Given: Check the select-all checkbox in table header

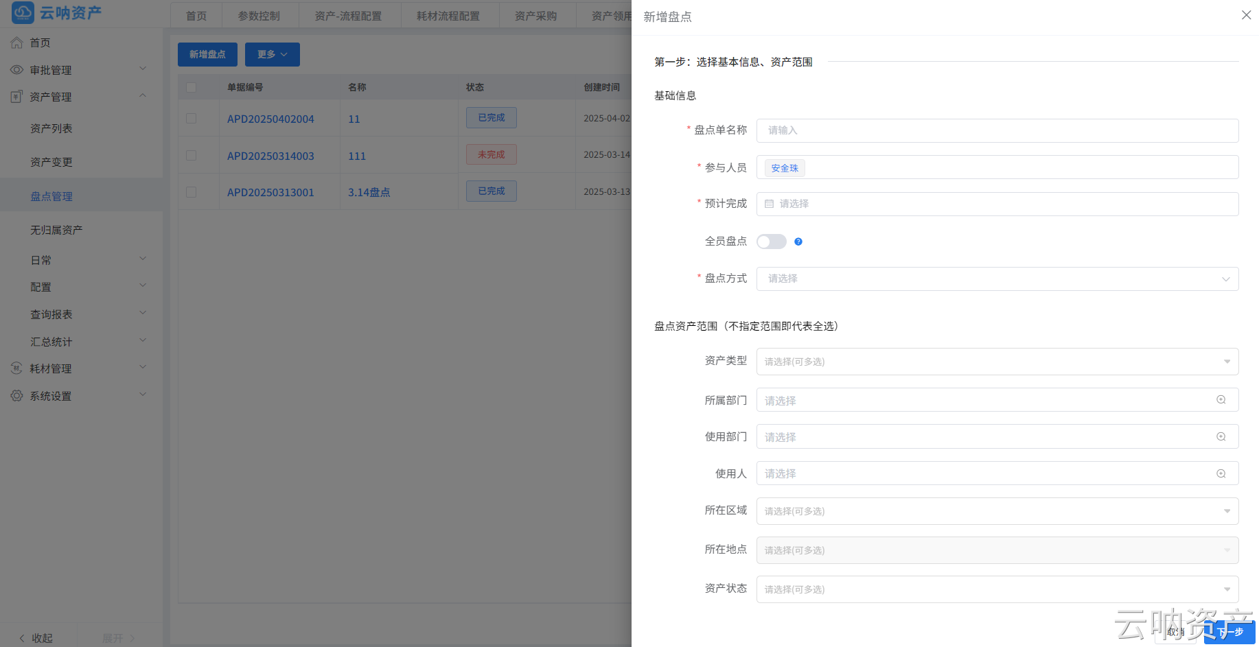Looking at the screenshot, I should click(191, 87).
